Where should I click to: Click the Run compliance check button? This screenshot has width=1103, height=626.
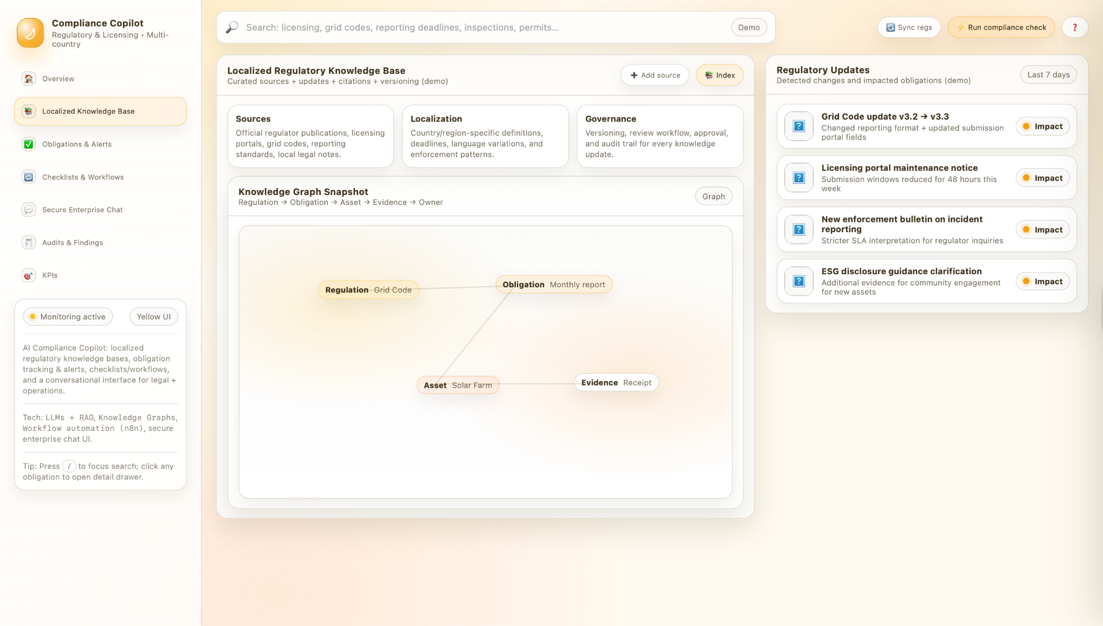tap(1001, 27)
